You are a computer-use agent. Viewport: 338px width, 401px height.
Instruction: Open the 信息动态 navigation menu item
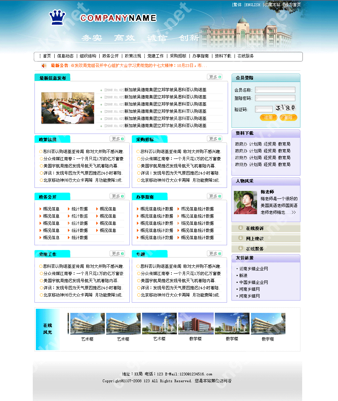click(x=65, y=56)
